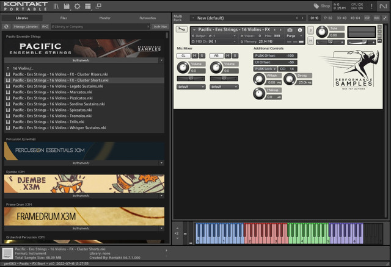This screenshot has width=391, height=267.
Task: Open instrument edit wrench icon
Action: pyautogui.click(x=181, y=29)
